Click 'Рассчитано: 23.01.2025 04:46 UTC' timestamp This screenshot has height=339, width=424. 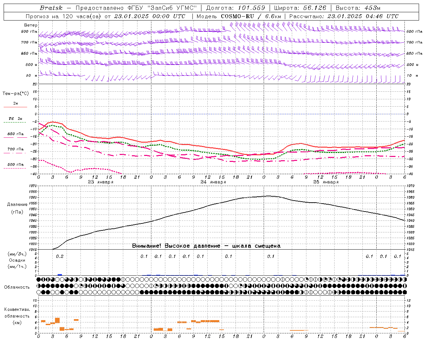[x=344, y=16]
